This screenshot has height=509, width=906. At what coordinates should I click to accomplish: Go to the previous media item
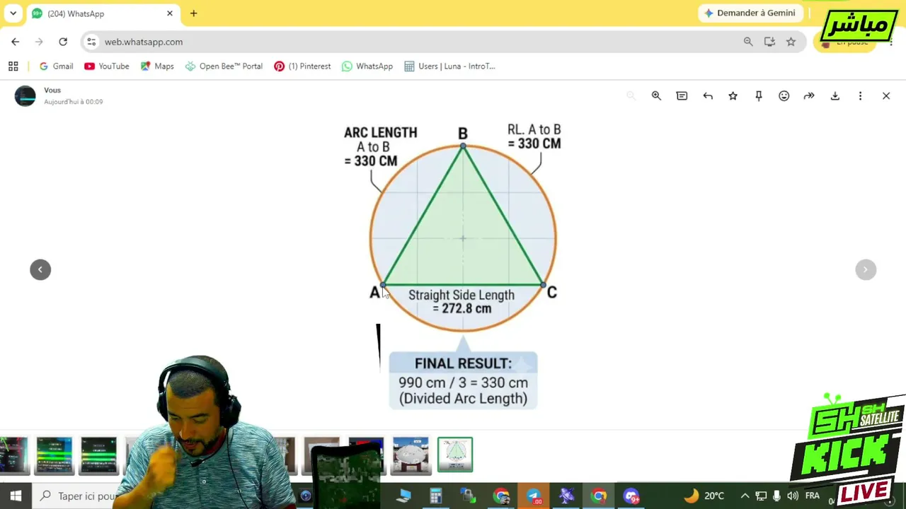[40, 269]
